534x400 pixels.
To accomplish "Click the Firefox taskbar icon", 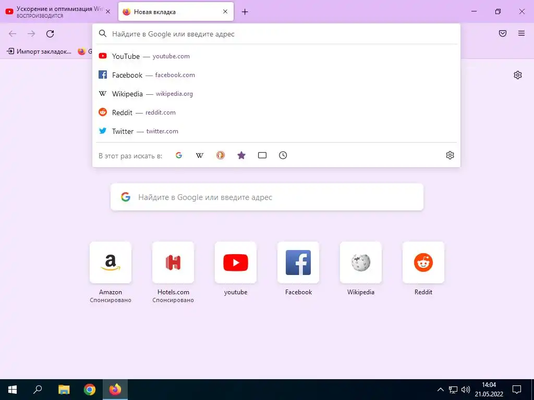I will coord(115,390).
